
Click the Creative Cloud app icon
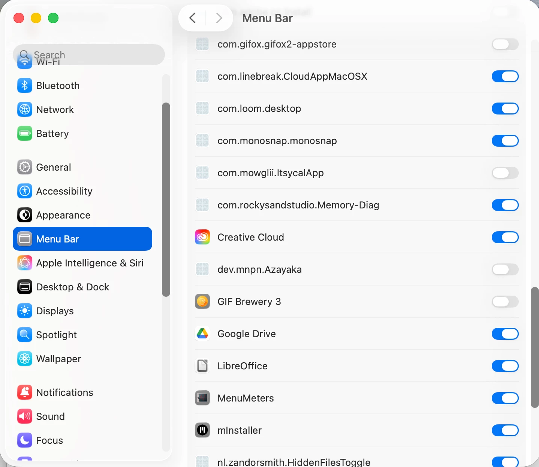point(202,237)
